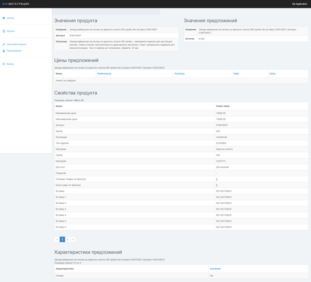This screenshot has height=282, width=311.
Task: Go to Настройки модуля page
Action: pos(16,44)
